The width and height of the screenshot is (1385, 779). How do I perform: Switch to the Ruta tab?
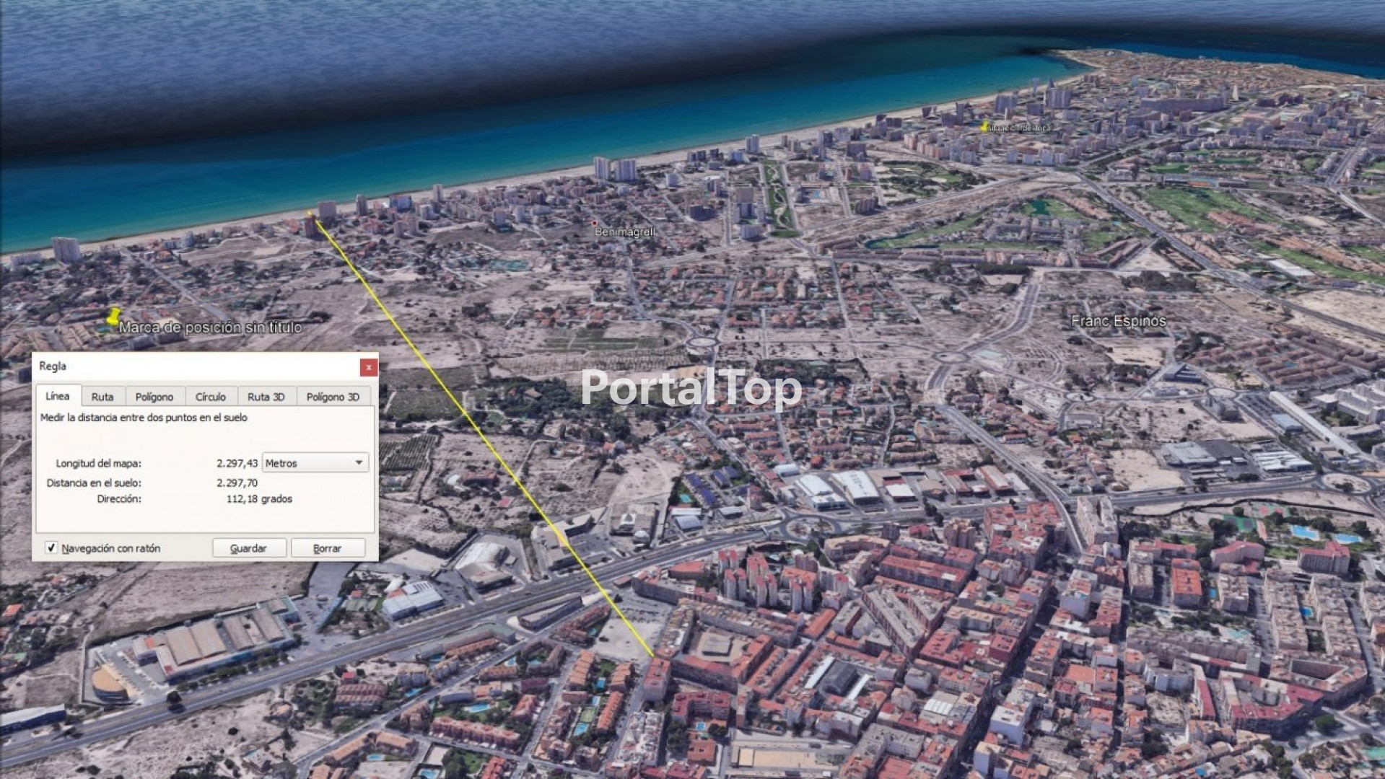pos(102,397)
